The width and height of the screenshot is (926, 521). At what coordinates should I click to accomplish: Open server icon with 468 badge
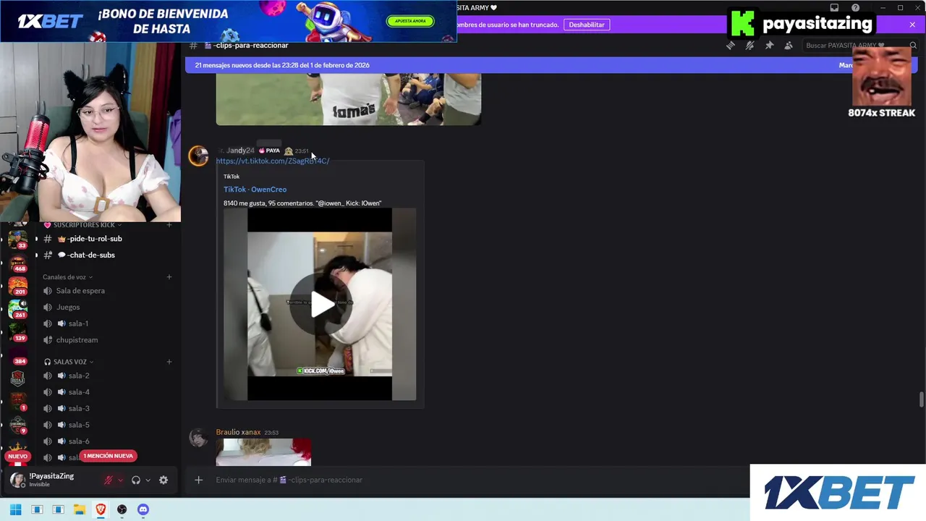pyautogui.click(x=17, y=263)
